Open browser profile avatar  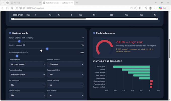click(150, 8)
